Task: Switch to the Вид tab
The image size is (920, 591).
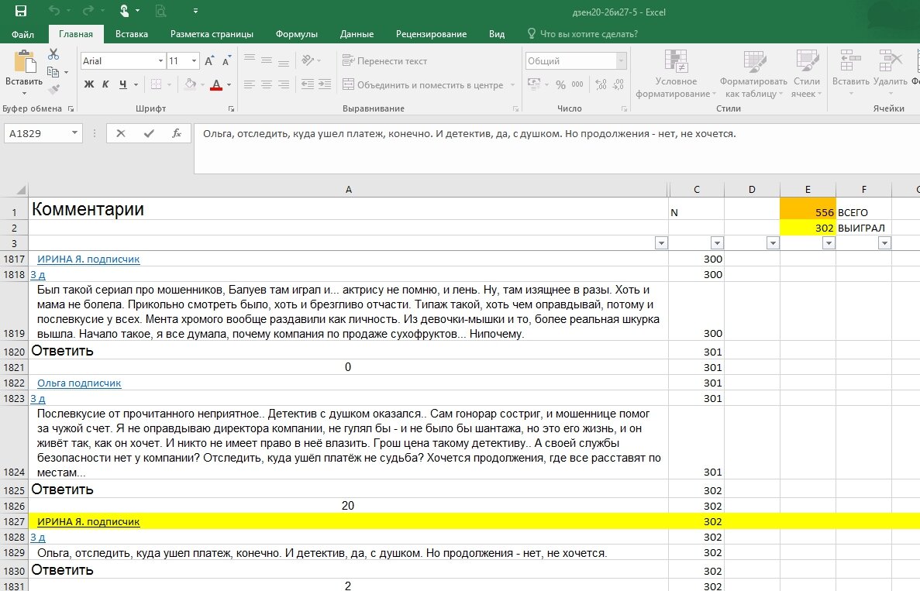Action: tap(497, 34)
